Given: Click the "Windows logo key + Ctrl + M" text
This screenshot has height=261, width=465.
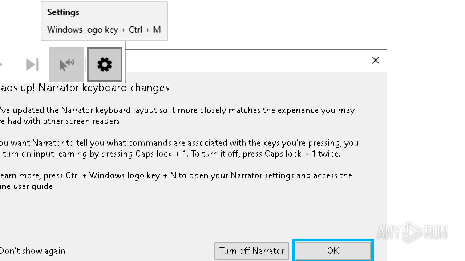Looking at the screenshot, I should (x=104, y=30).
